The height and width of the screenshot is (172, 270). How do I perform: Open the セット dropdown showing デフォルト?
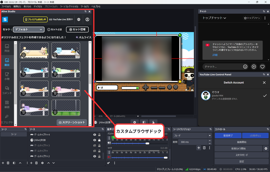coord(29,29)
